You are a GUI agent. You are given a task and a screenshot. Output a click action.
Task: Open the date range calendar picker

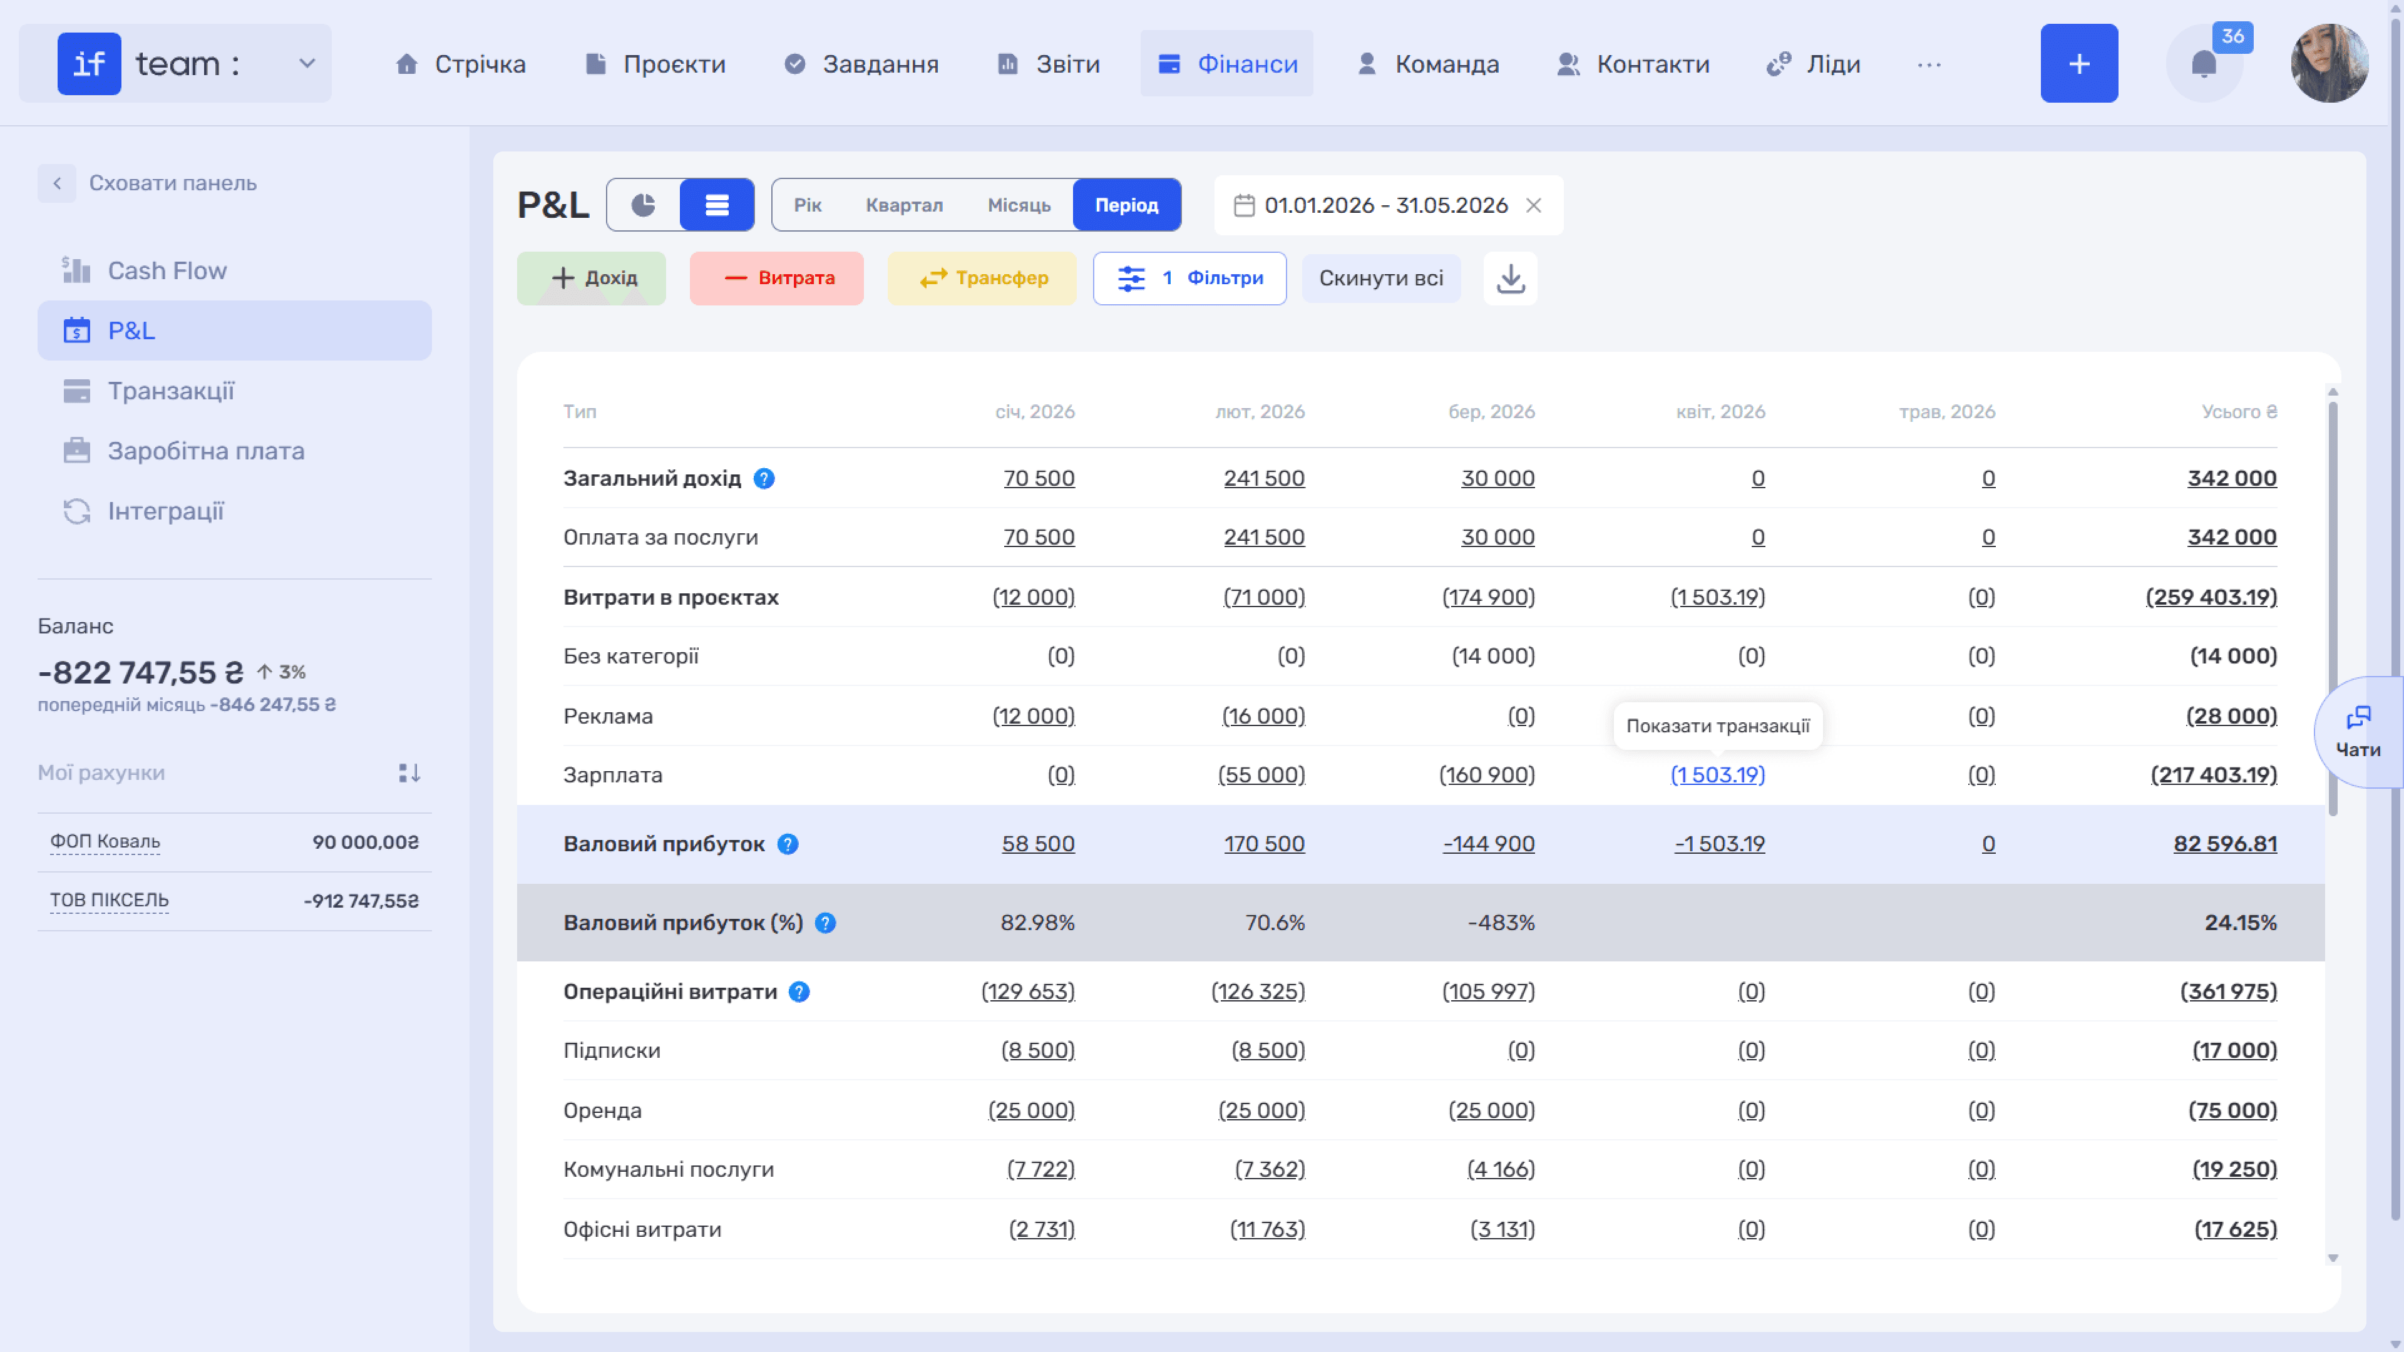tap(1244, 205)
